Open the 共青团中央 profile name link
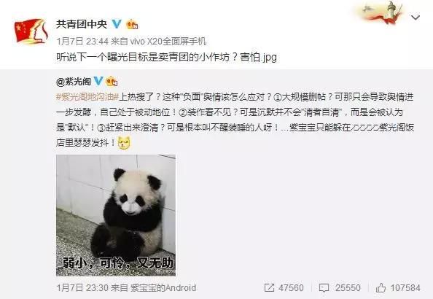This screenshot has width=433, height=299. tap(82, 24)
